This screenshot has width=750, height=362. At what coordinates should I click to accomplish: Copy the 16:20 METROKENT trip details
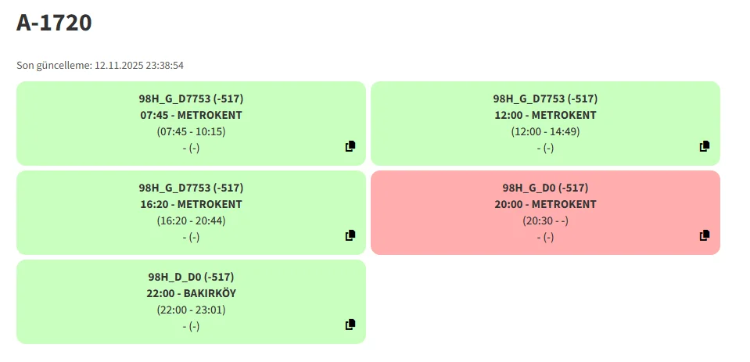point(350,235)
